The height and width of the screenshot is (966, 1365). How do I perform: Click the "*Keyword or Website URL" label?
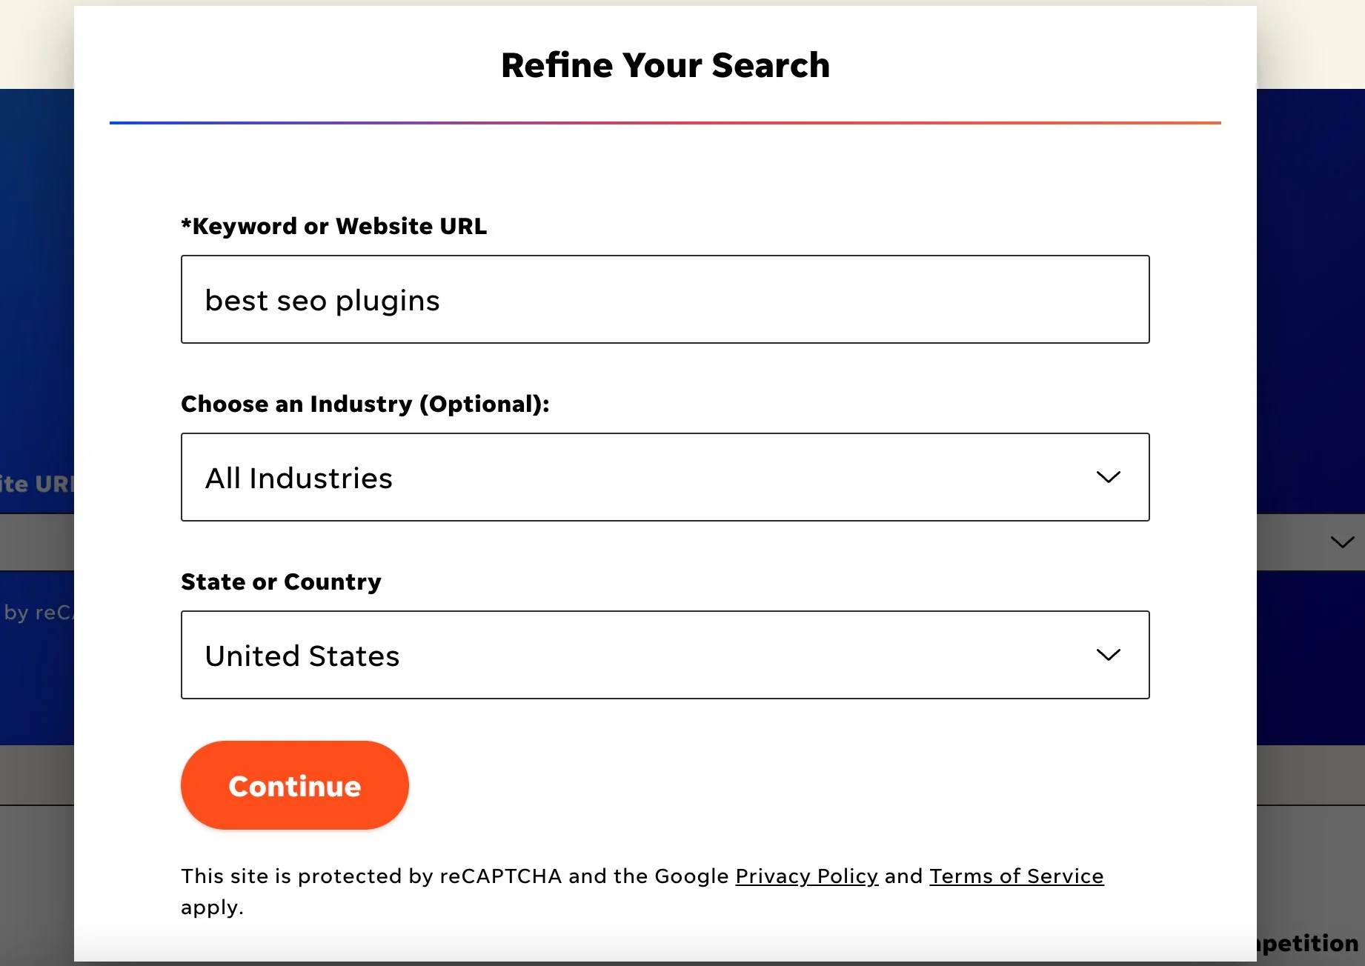tap(333, 226)
